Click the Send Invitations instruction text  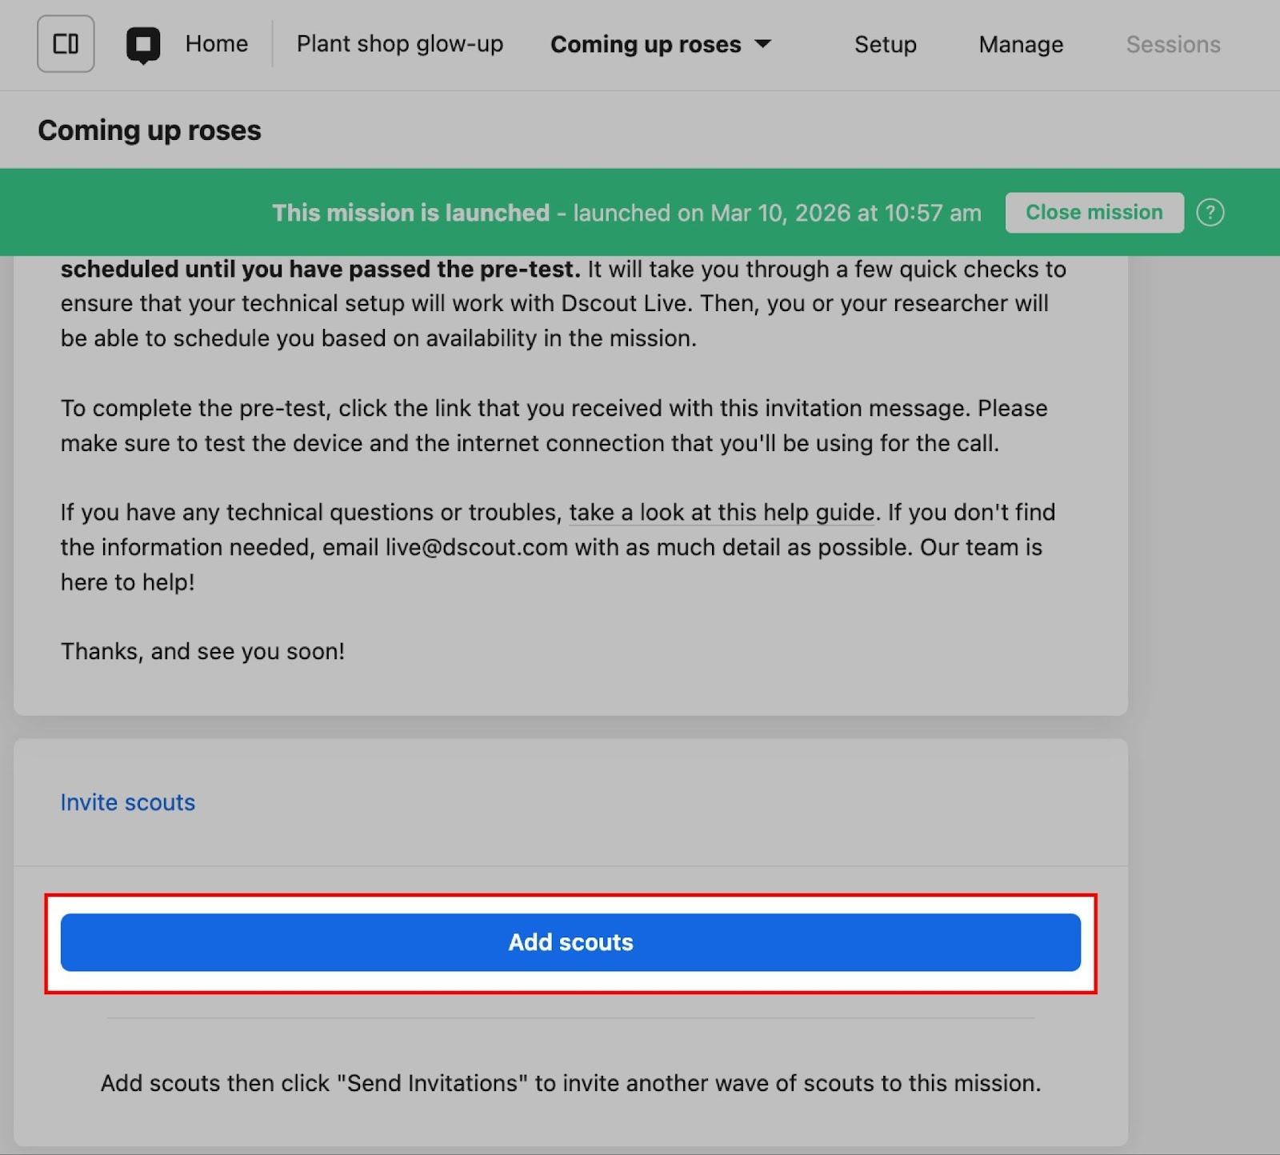coord(570,1083)
